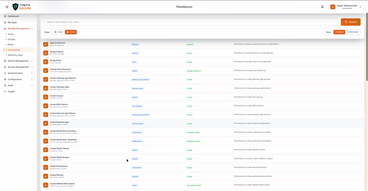The height and width of the screenshot is (191, 368).
Task: Enable the Compact size option
Action: [339, 32]
